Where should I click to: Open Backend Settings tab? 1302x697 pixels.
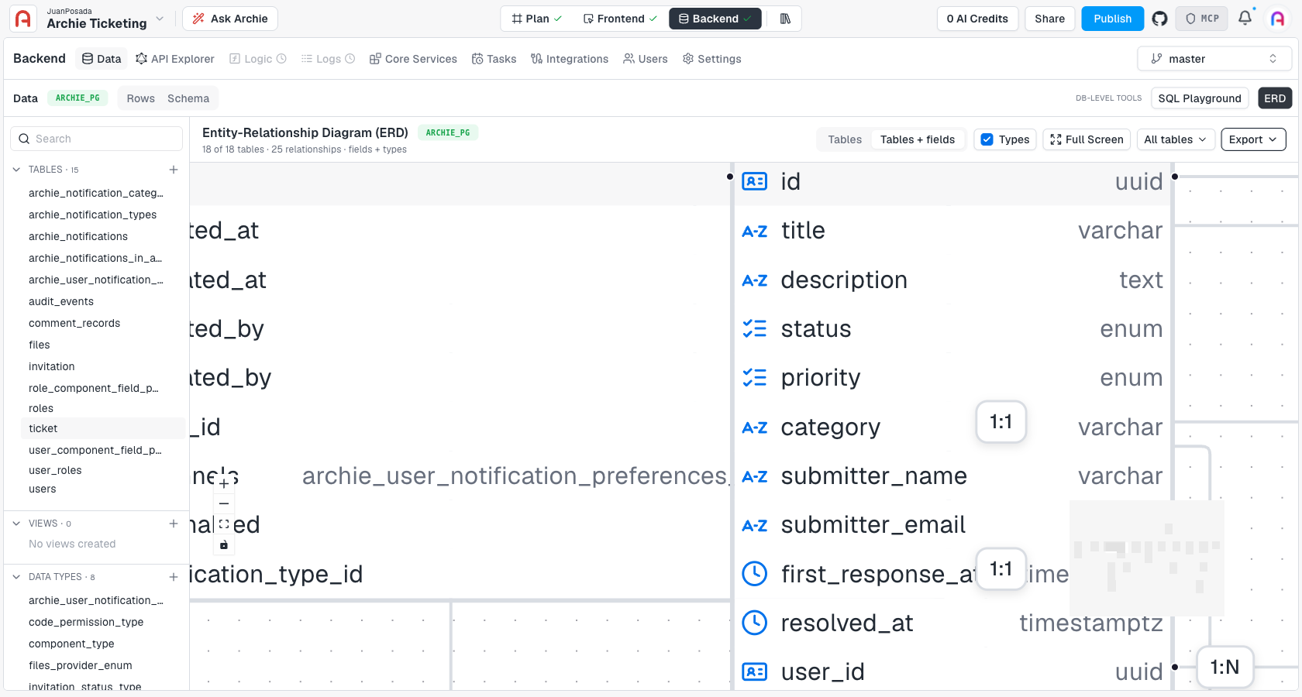pyautogui.click(x=711, y=59)
